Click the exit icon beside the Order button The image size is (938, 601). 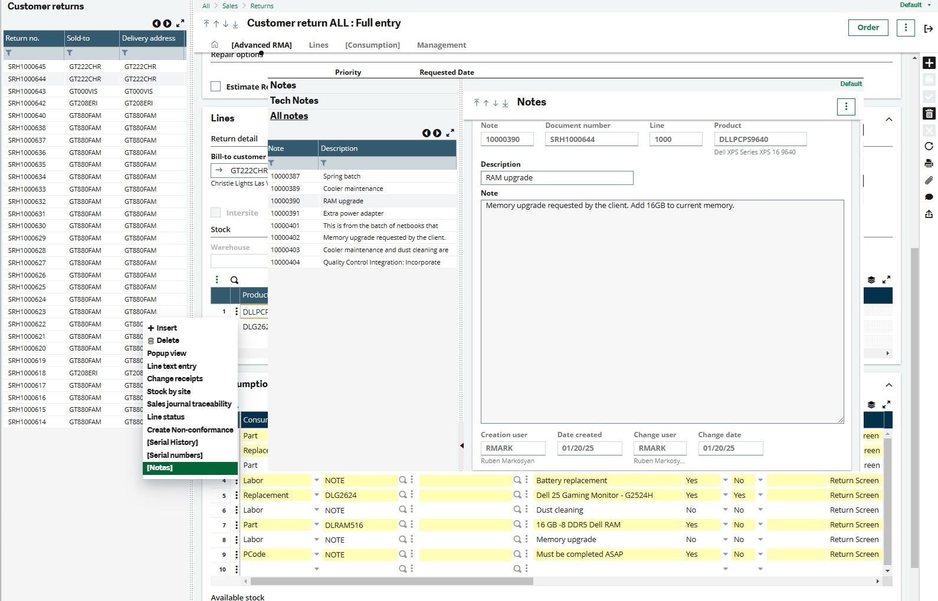(x=928, y=28)
